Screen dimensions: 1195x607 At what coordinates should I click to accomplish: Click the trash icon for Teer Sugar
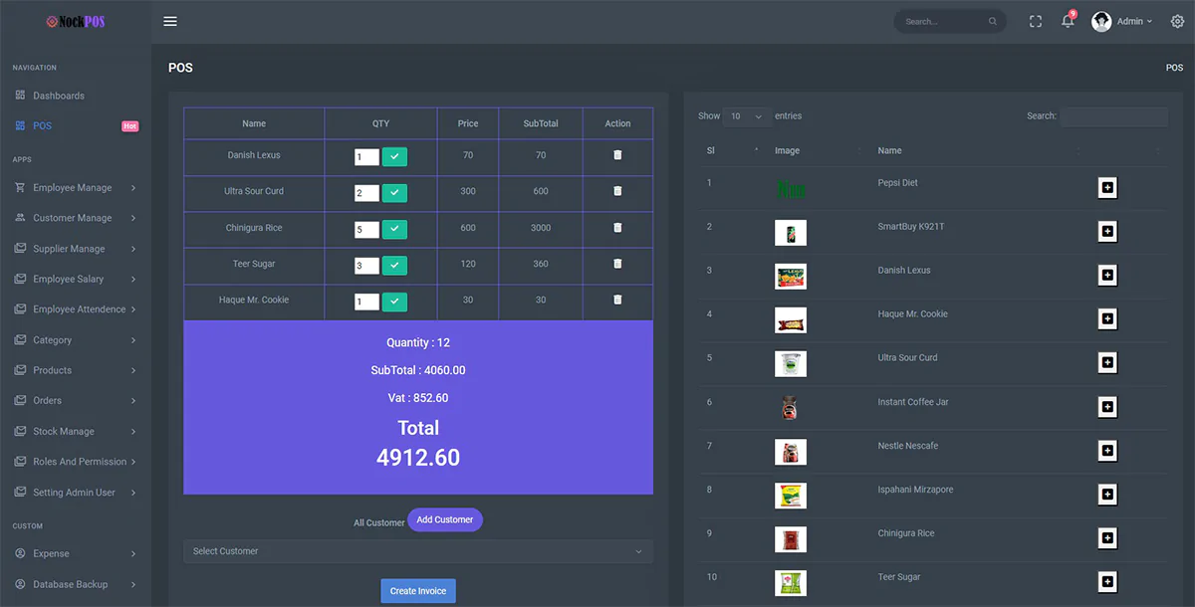[x=617, y=264]
